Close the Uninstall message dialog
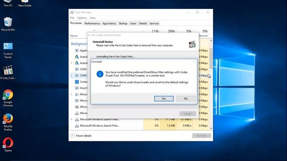Image resolution: width=287 pixels, height=161 pixels. pyautogui.click(x=194, y=62)
